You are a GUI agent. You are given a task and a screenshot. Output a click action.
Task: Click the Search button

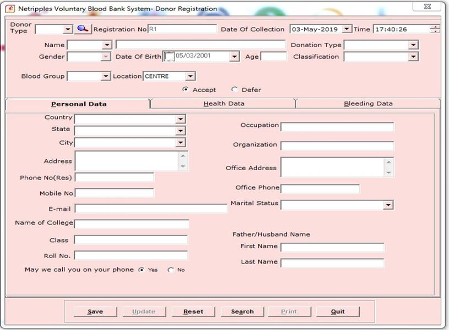(242, 311)
